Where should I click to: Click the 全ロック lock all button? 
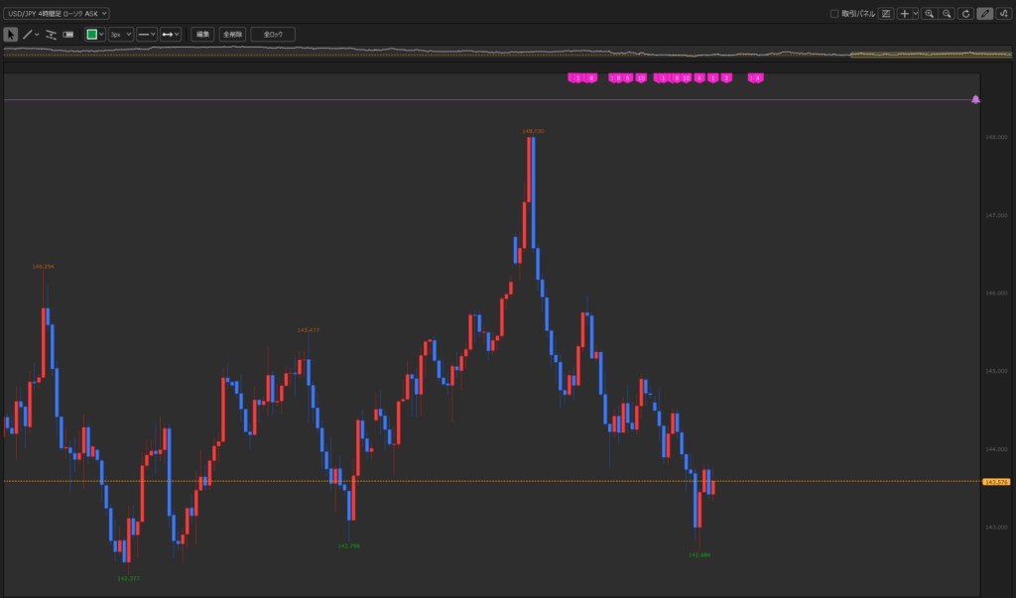click(273, 35)
